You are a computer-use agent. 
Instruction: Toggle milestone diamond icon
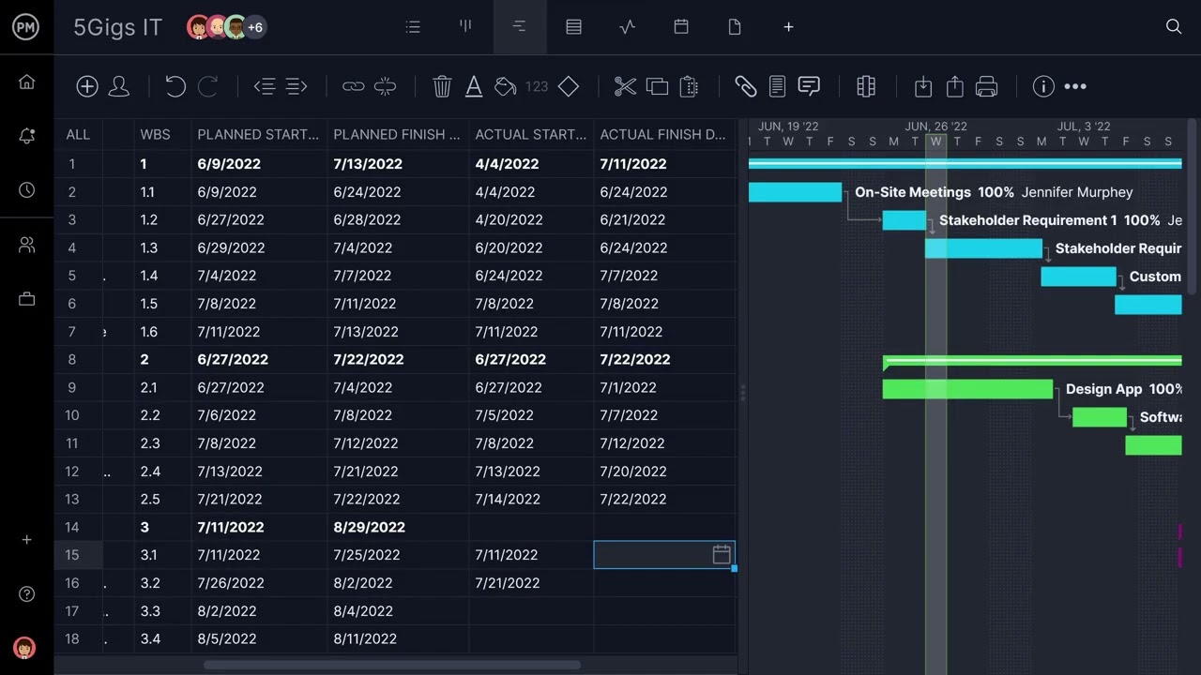point(569,86)
